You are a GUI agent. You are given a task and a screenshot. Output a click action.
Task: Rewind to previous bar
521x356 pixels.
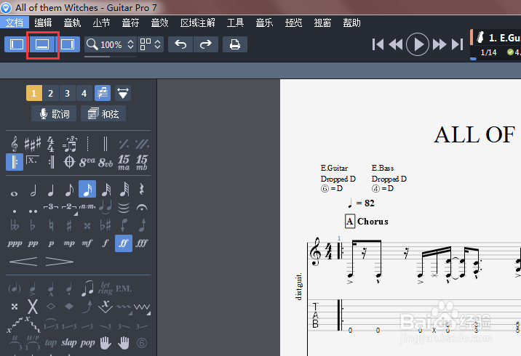click(395, 44)
